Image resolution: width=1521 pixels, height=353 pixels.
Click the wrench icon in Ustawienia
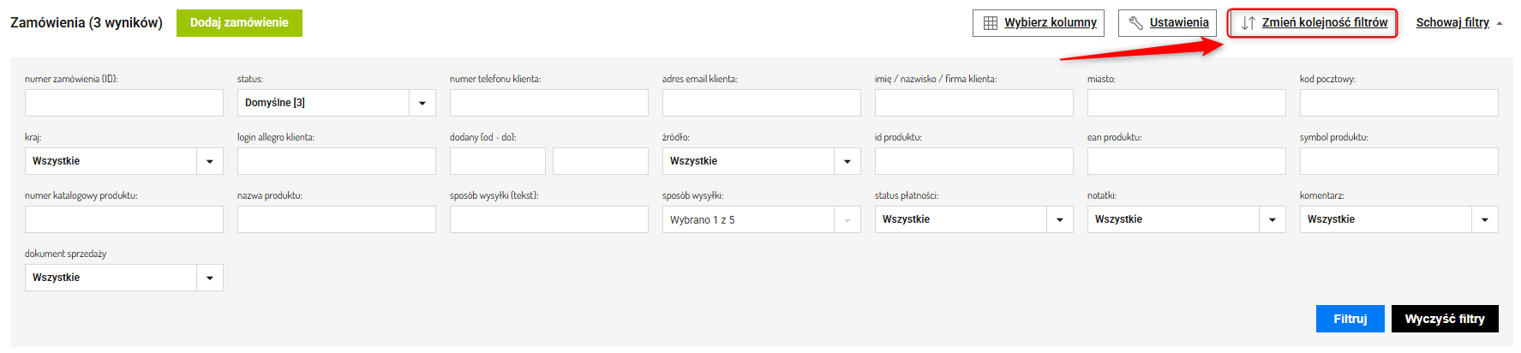1135,23
